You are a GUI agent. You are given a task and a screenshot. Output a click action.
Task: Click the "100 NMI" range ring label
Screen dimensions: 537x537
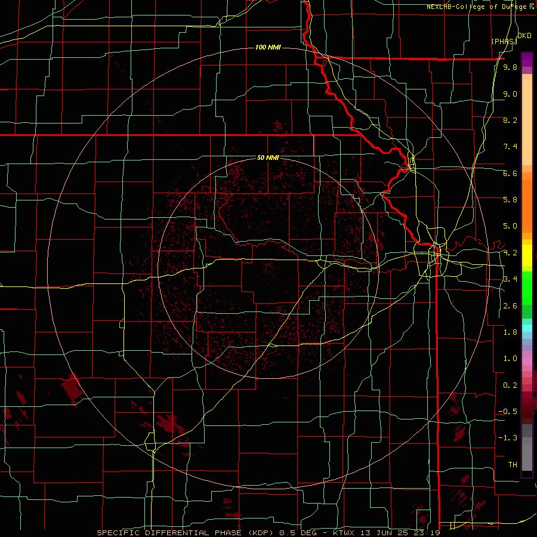[x=268, y=47]
